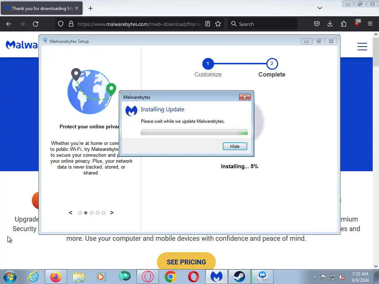Click the browser back arrow

point(9,24)
